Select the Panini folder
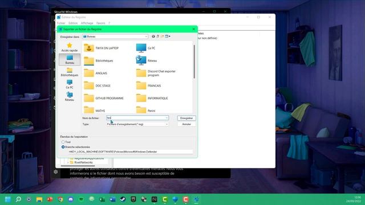The image size is (365, 205). point(146,110)
